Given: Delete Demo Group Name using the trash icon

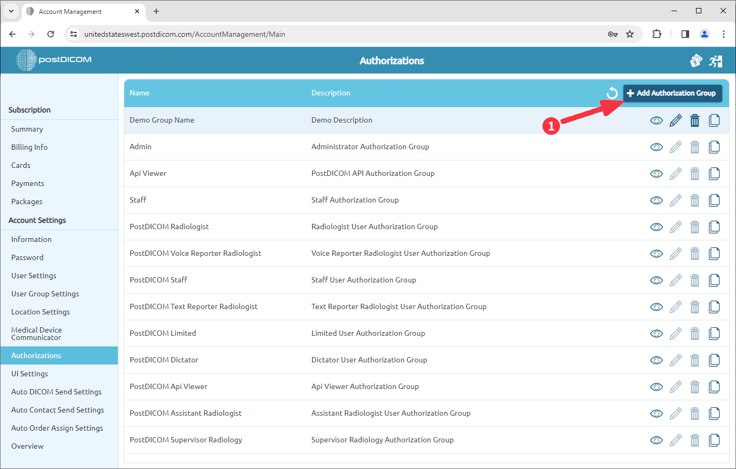Looking at the screenshot, I should pyautogui.click(x=694, y=120).
